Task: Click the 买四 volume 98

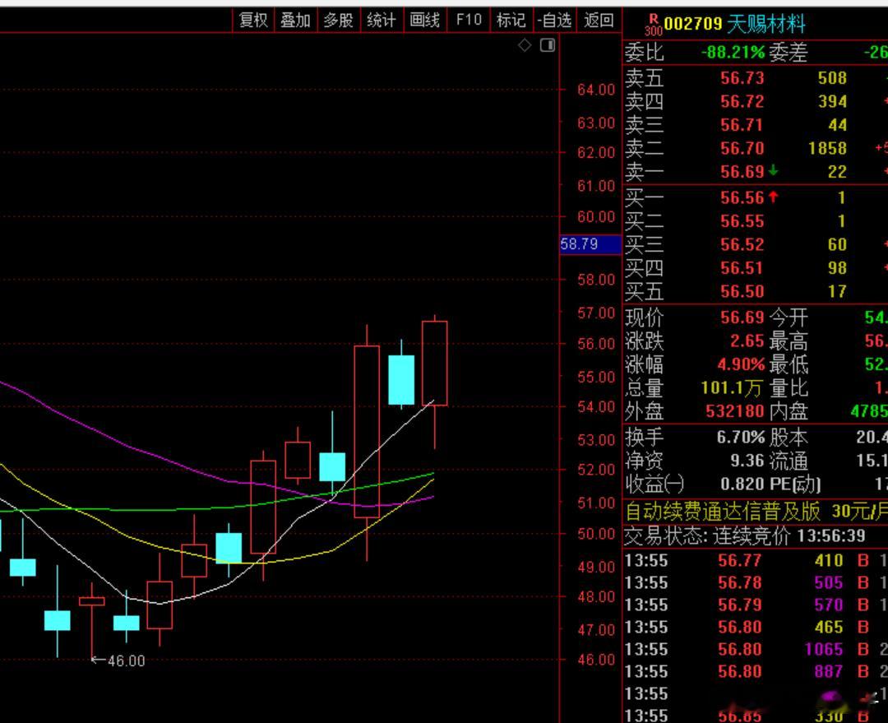Action: click(x=837, y=268)
